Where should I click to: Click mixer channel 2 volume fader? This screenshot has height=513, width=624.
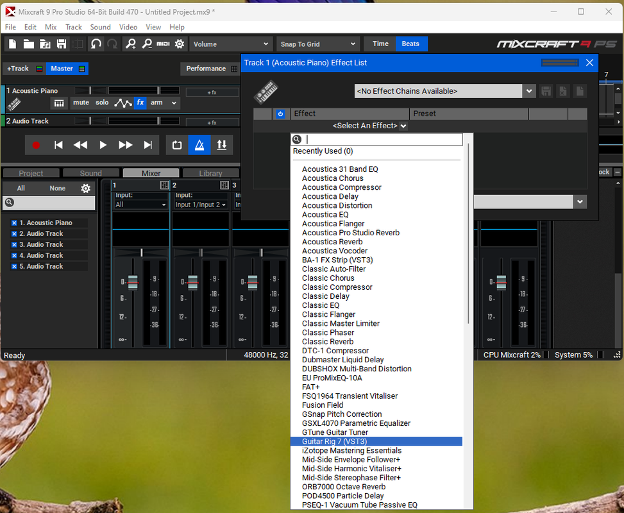192,282
